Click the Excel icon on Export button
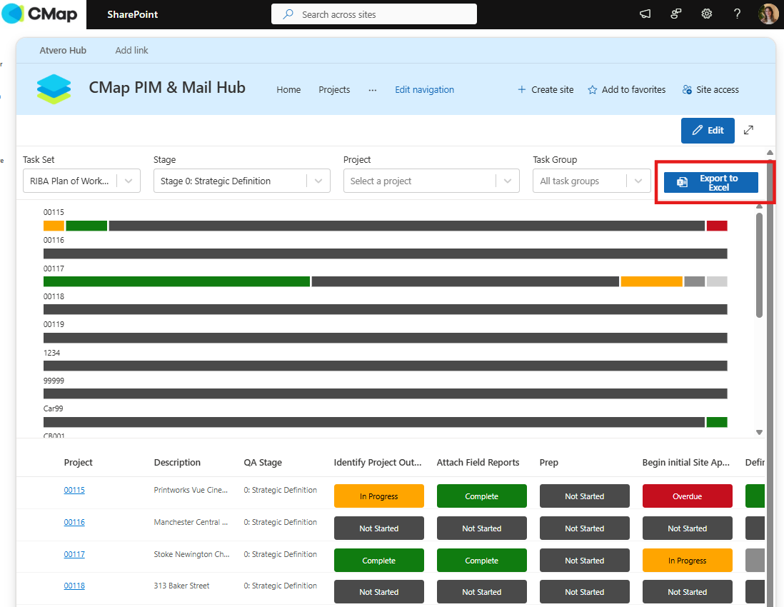The height and width of the screenshot is (607, 784). [682, 183]
